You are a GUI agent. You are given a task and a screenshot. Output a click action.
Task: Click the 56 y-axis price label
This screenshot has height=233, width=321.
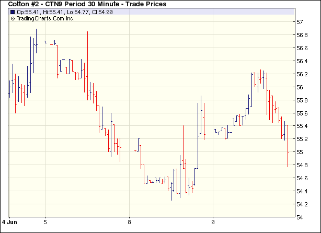(300, 87)
